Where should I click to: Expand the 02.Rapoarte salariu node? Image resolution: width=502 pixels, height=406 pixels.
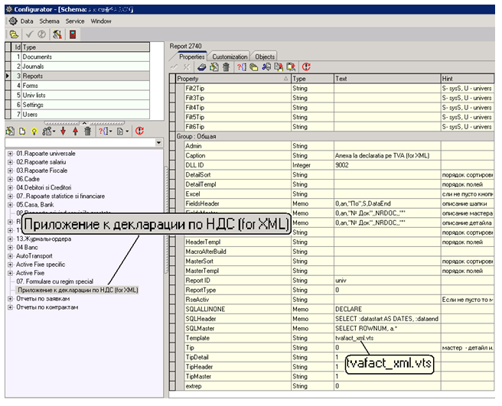(10, 162)
